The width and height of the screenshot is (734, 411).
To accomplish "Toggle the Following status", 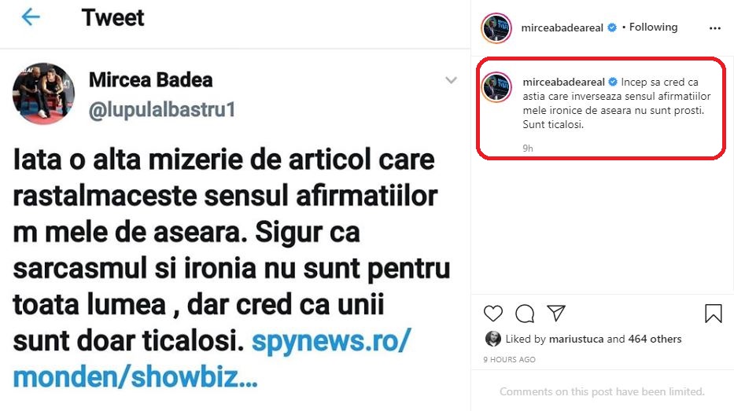I will click(653, 28).
